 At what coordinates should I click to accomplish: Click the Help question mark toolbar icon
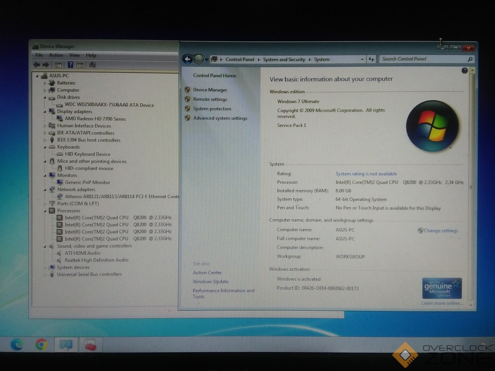point(71,65)
